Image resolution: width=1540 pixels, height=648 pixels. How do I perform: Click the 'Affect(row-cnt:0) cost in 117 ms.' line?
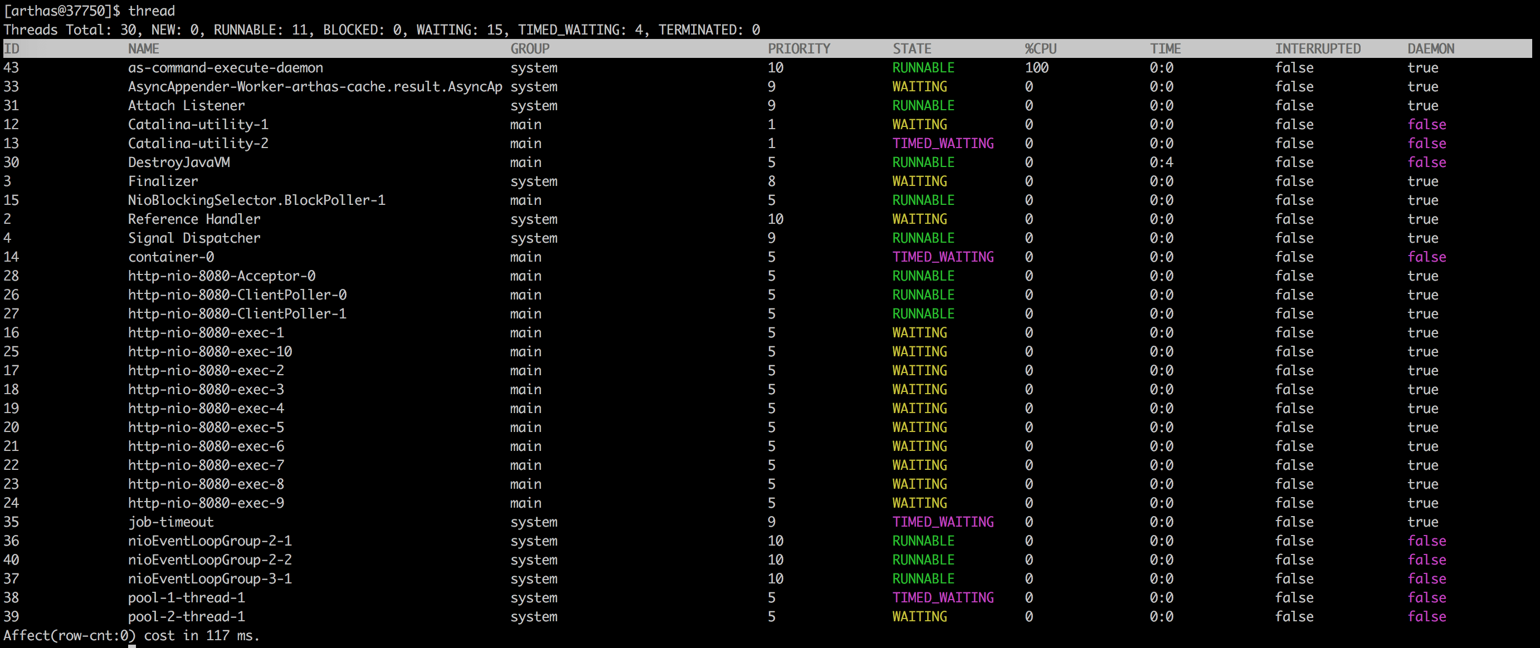(131, 635)
